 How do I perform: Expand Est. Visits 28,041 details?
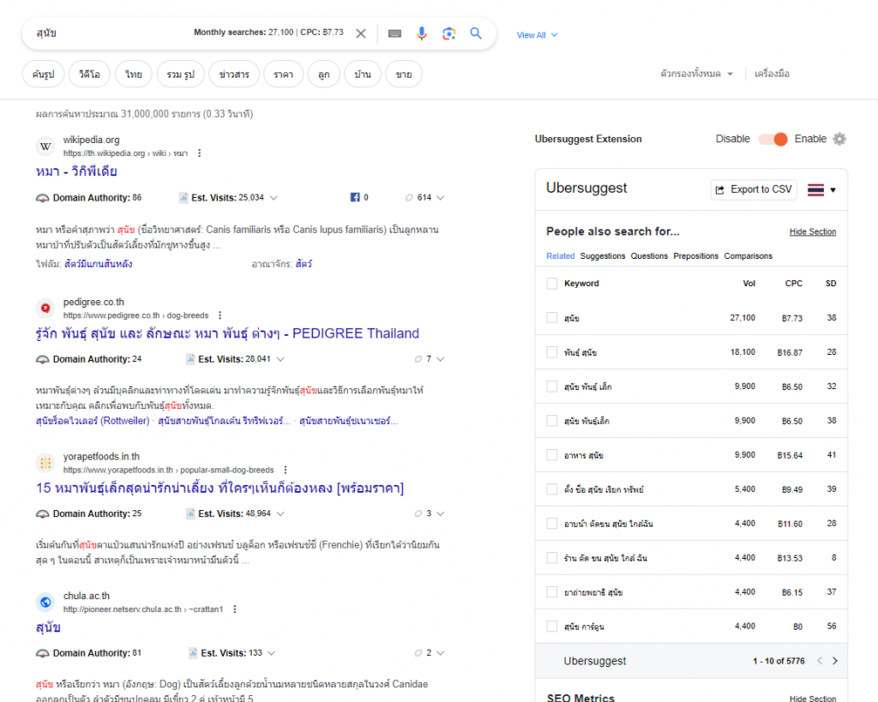click(280, 359)
